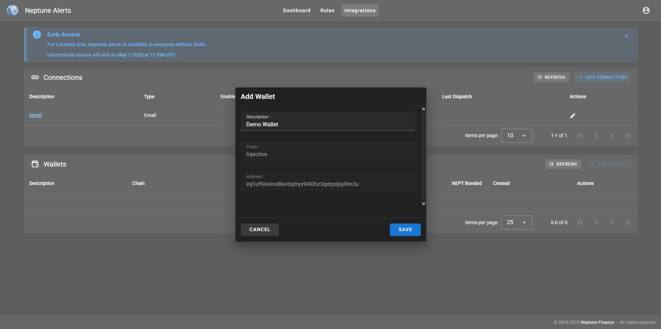Open the Rules tab
This screenshot has width=661, height=329.
[327, 10]
